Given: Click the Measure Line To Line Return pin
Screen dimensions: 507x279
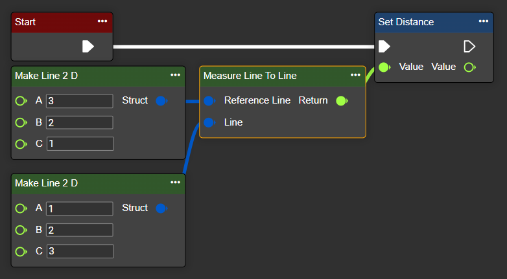Looking at the screenshot, I should [341, 100].
